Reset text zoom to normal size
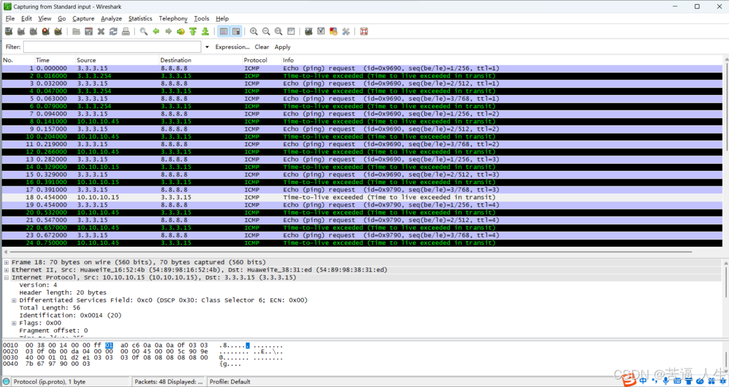The width and height of the screenshot is (729, 387). (x=278, y=32)
